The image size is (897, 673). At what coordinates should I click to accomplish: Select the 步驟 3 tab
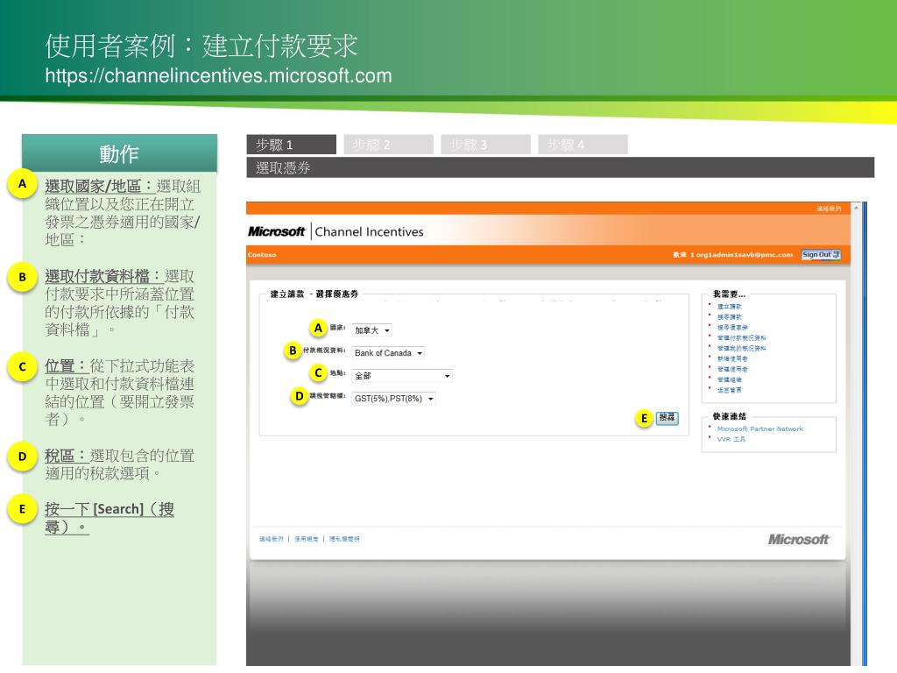[485, 145]
